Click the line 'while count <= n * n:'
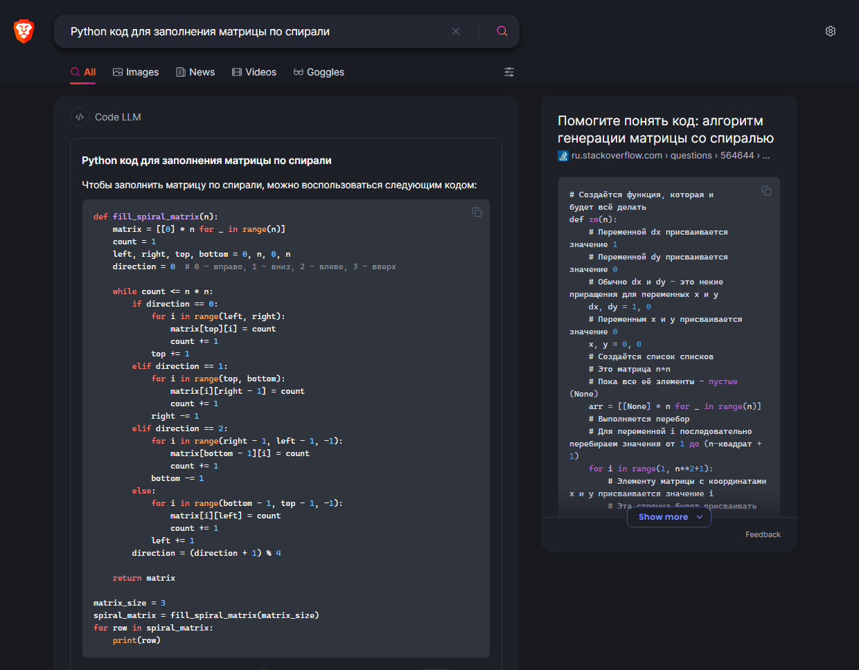This screenshot has height=670, width=859. (163, 291)
